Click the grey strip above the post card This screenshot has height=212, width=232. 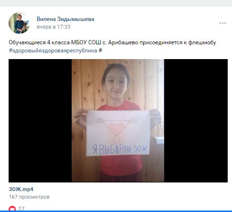116,3
